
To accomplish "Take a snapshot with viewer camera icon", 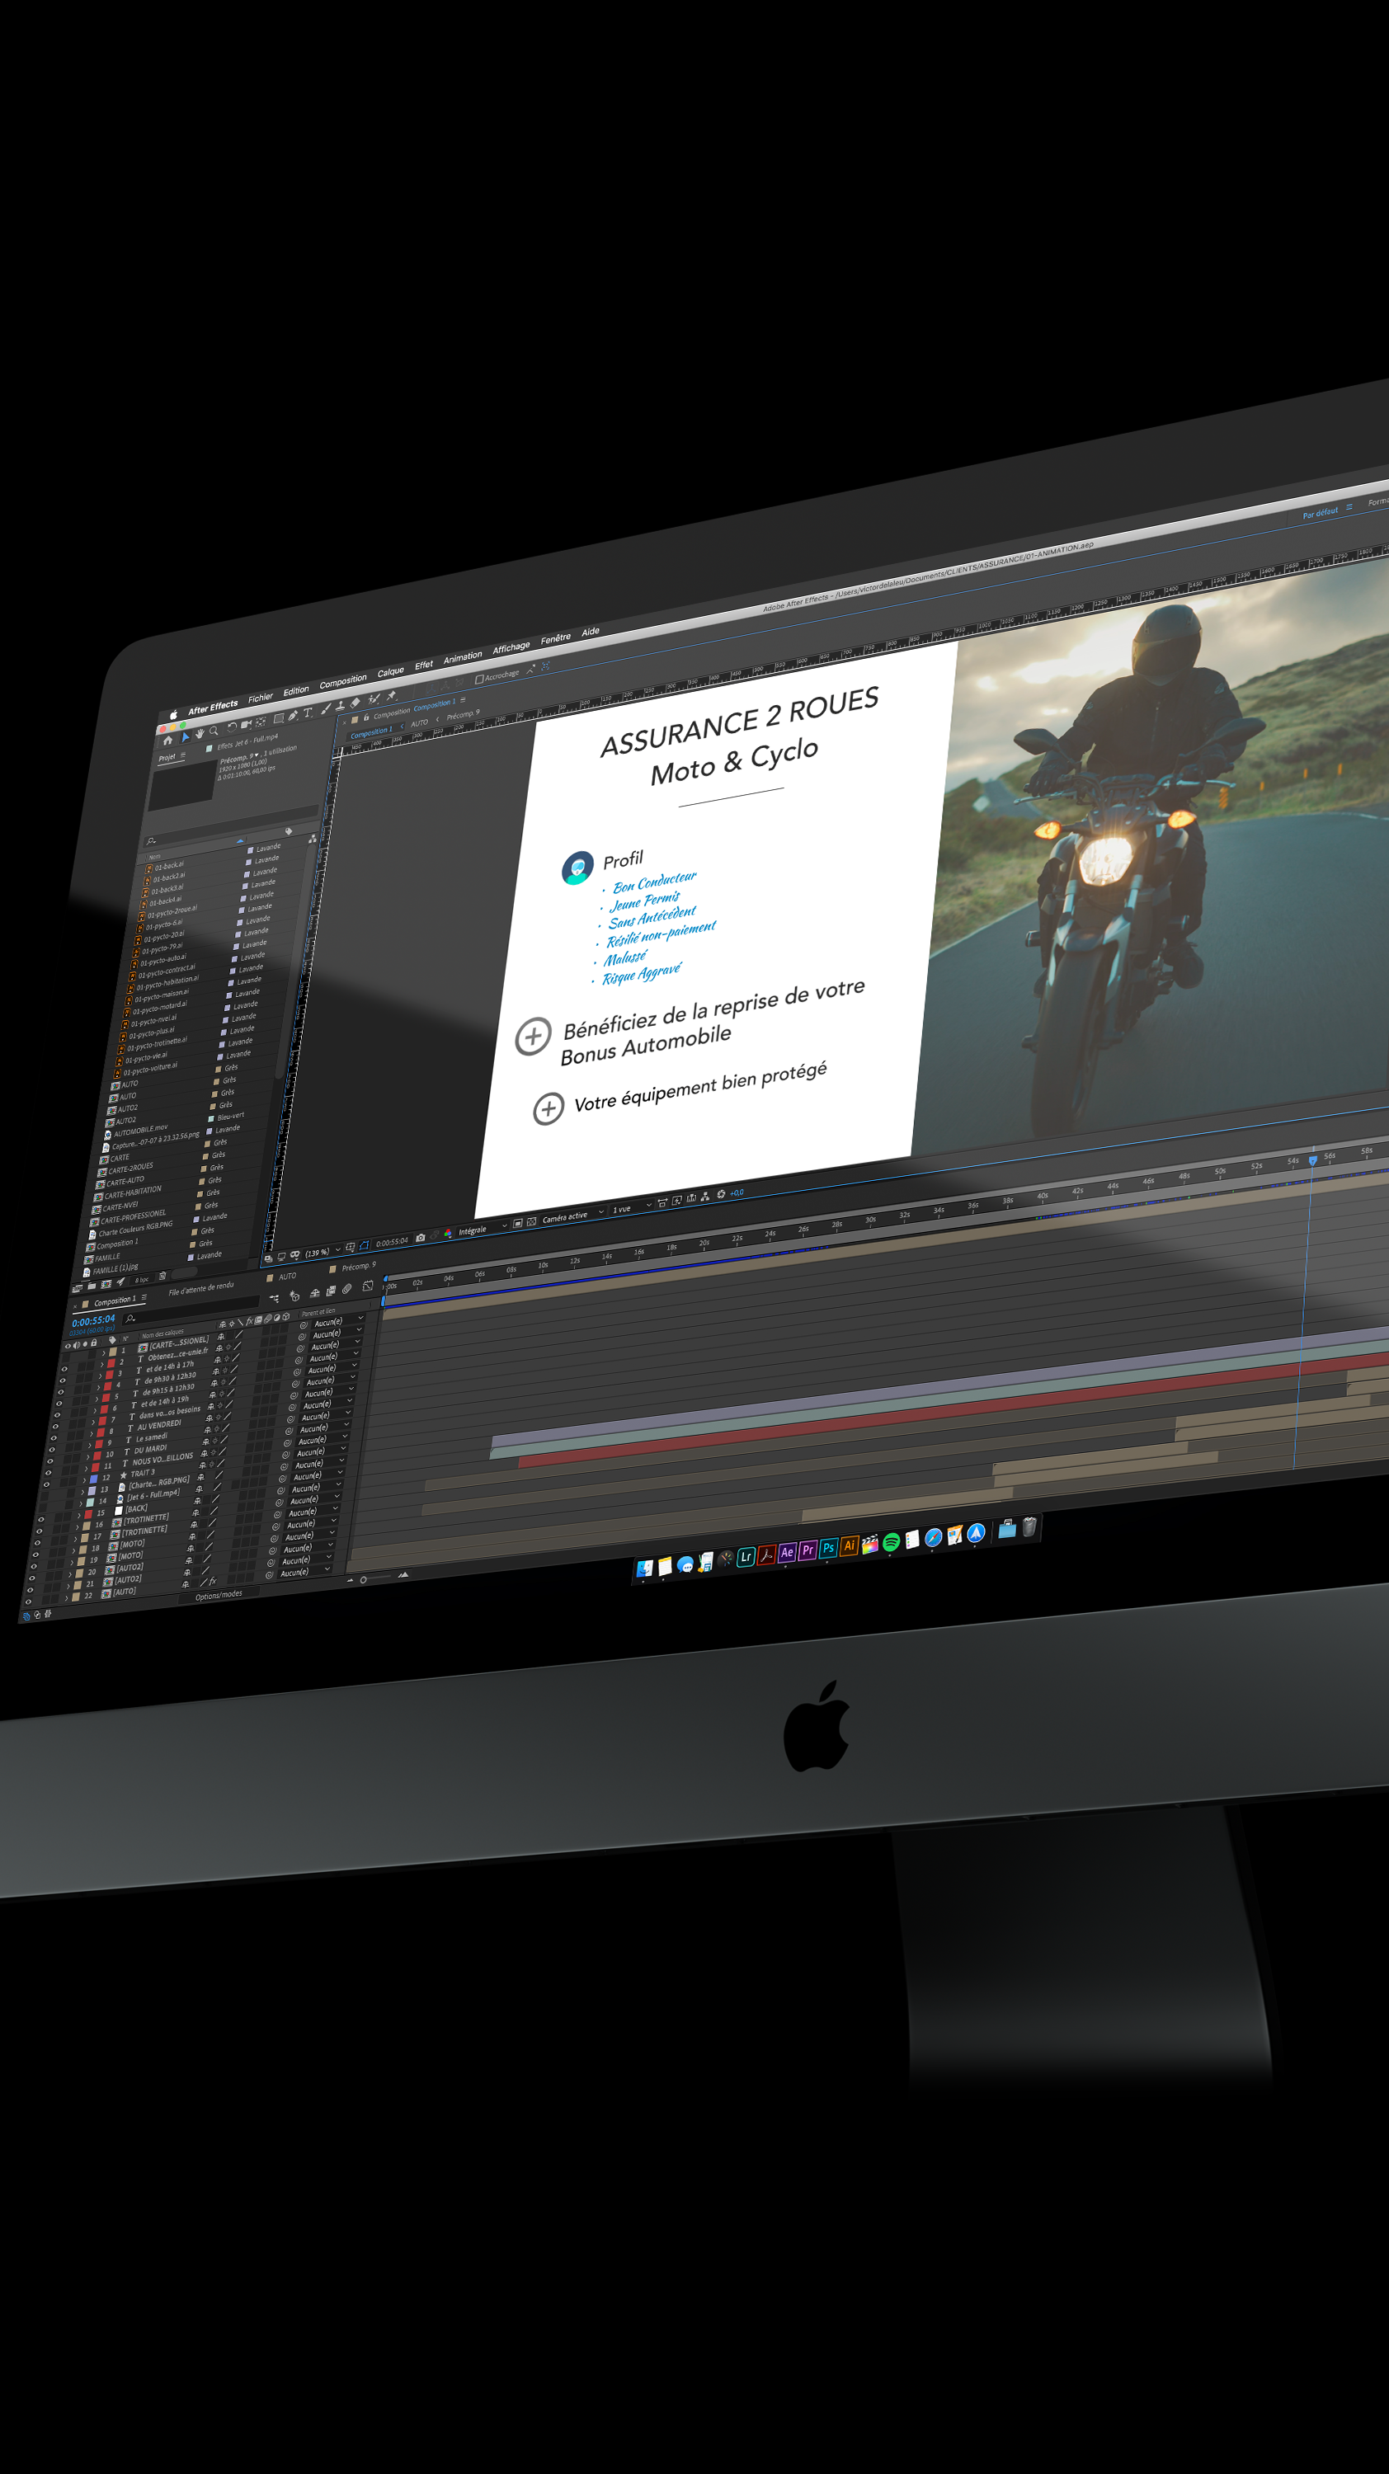I will click(420, 1237).
